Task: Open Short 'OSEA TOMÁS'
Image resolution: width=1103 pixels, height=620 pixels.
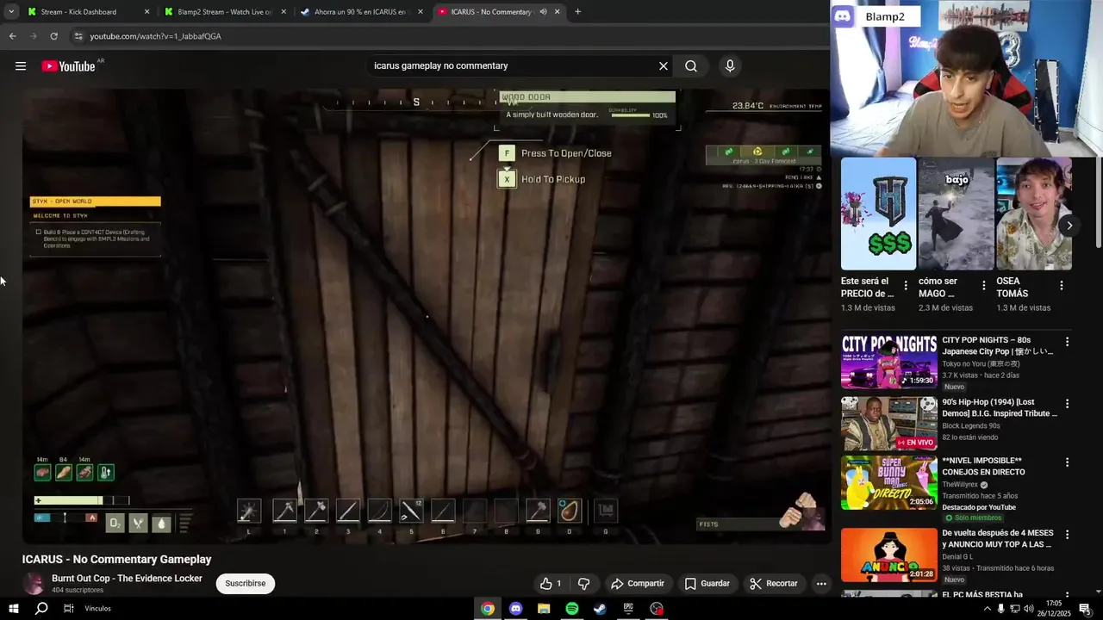Action: coord(1034,214)
